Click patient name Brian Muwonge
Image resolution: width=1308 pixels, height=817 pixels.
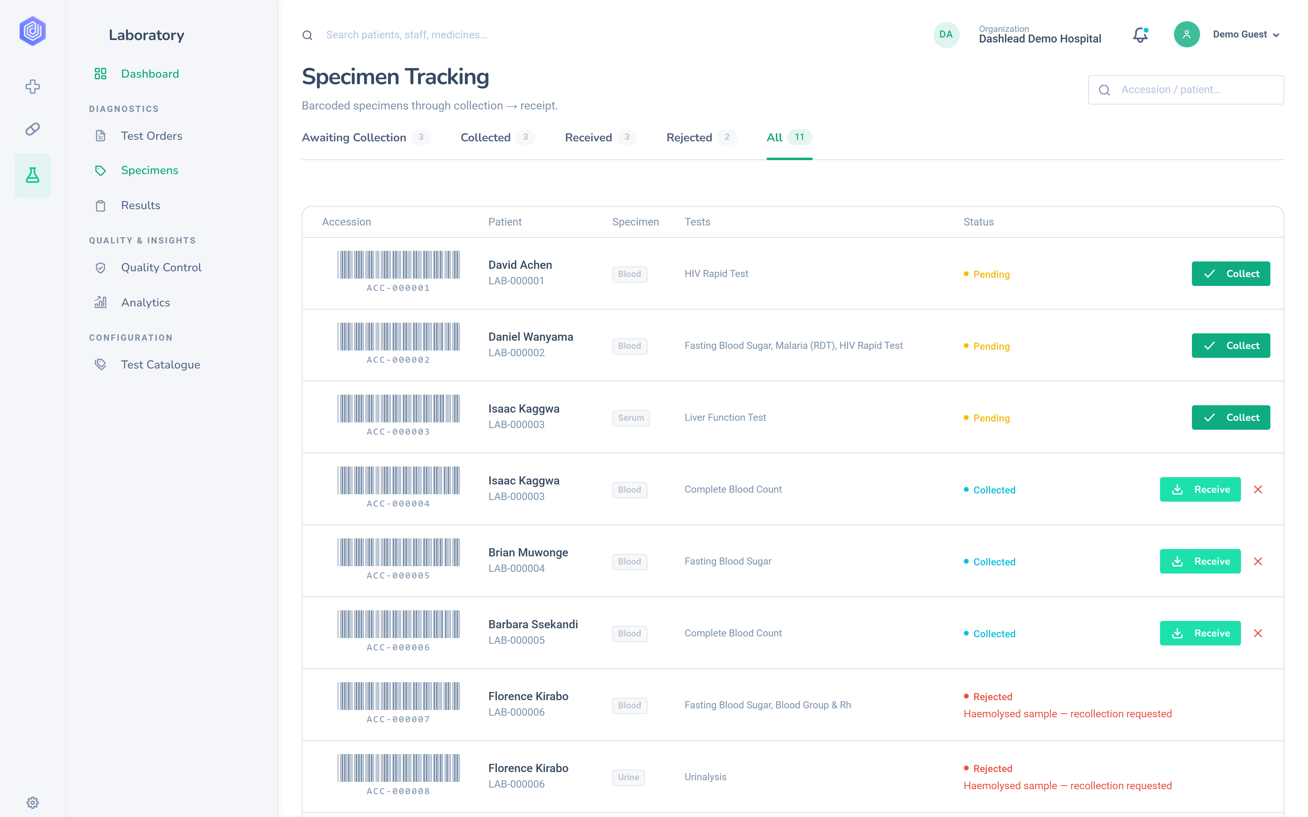click(x=528, y=552)
